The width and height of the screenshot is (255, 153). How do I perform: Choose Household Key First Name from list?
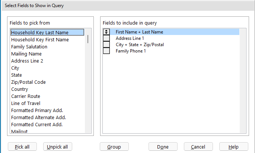pos(40,39)
